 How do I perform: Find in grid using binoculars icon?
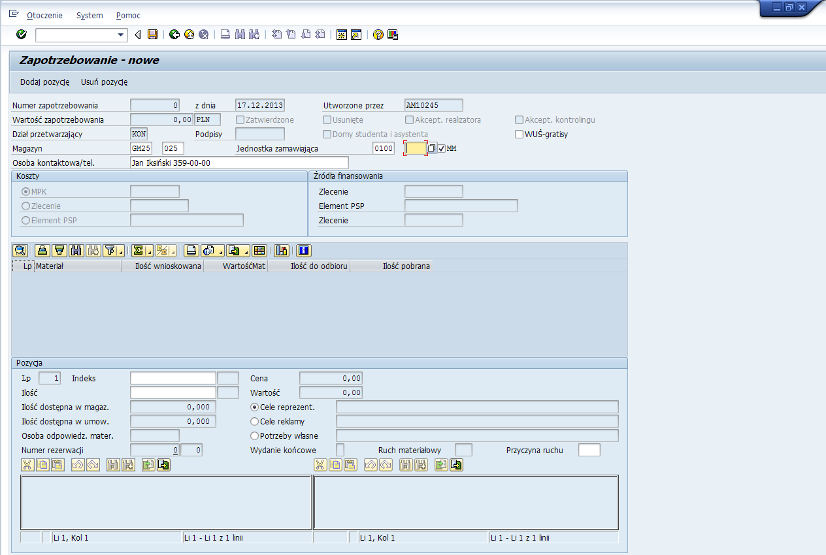tap(76, 250)
